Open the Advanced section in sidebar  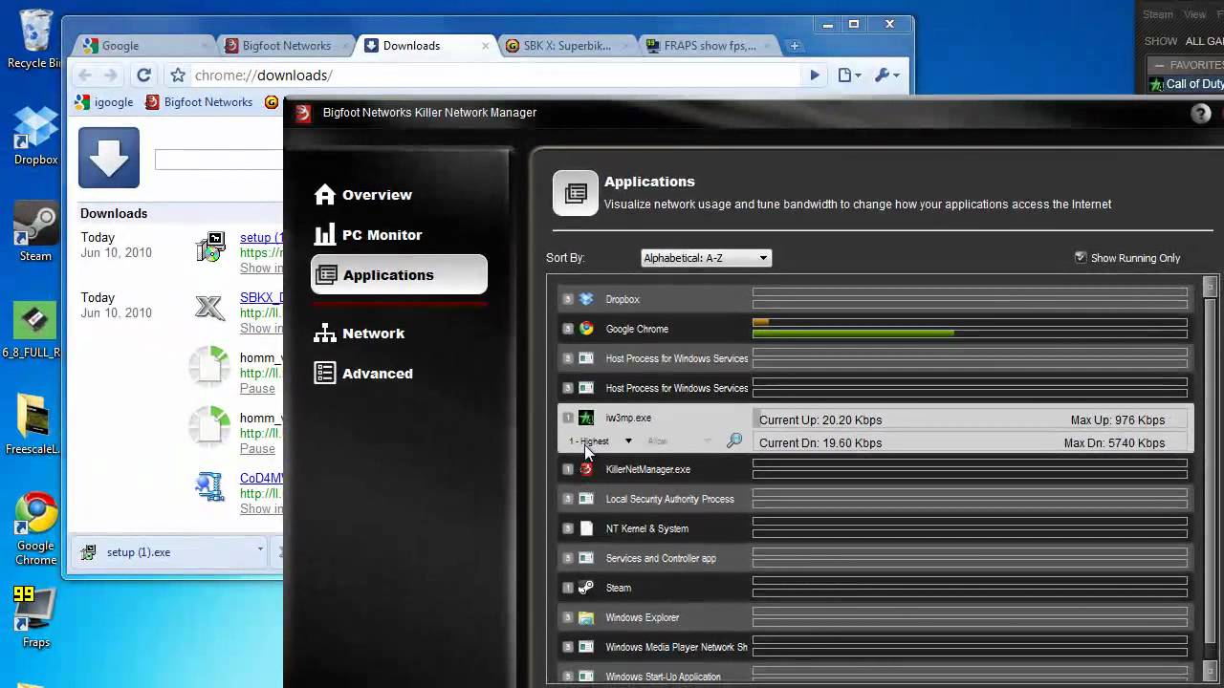click(x=377, y=374)
